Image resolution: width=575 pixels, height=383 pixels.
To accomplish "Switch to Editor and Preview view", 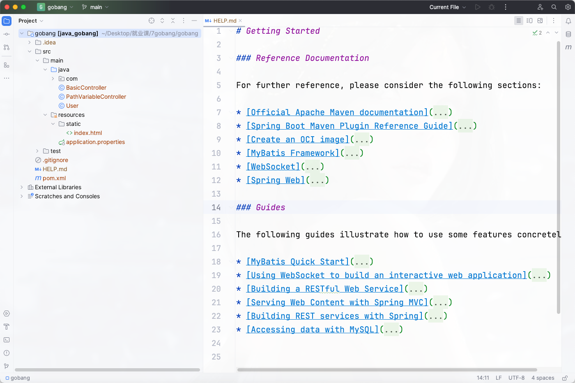I will coord(529,21).
